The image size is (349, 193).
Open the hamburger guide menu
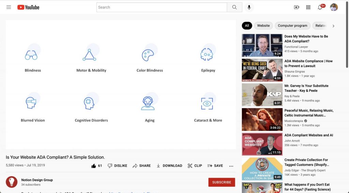pos(9,7)
